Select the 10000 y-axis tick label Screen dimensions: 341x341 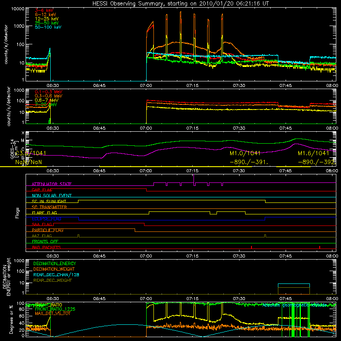18,9
